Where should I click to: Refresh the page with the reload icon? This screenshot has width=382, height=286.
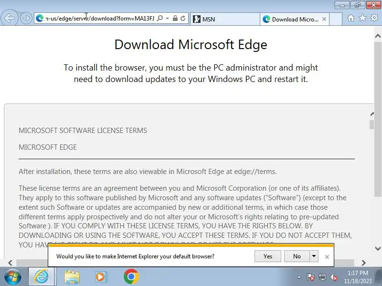pos(183,19)
